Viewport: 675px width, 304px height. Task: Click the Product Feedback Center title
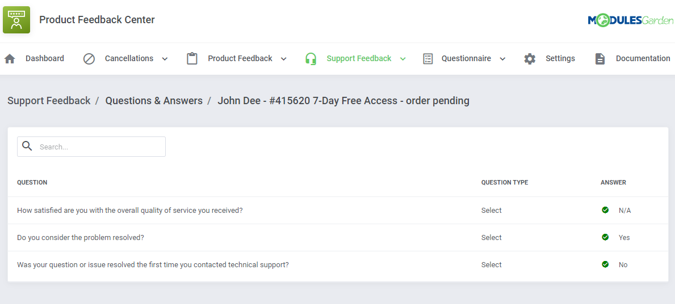97,20
